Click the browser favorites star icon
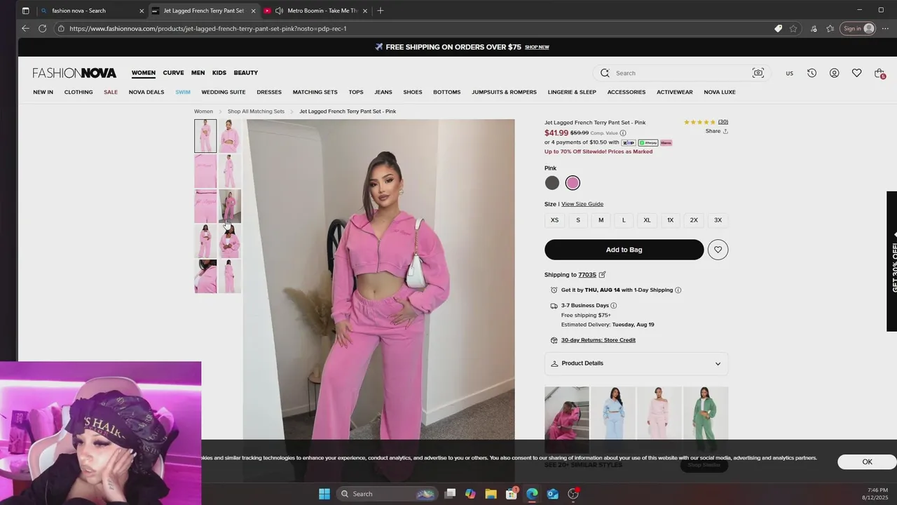Viewport: 897px width, 505px height. tap(793, 29)
